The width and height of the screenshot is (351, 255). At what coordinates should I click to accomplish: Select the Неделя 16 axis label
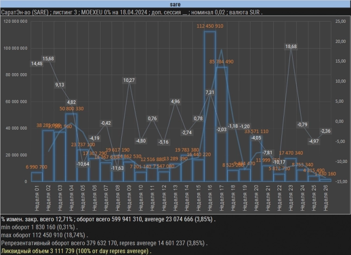210,195
